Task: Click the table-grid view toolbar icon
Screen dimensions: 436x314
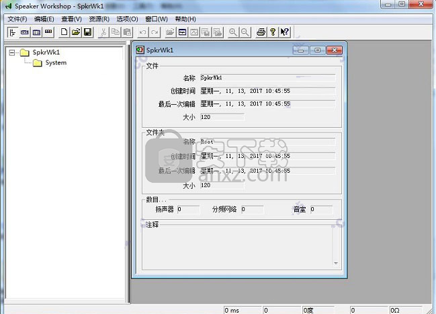Action: (36, 32)
